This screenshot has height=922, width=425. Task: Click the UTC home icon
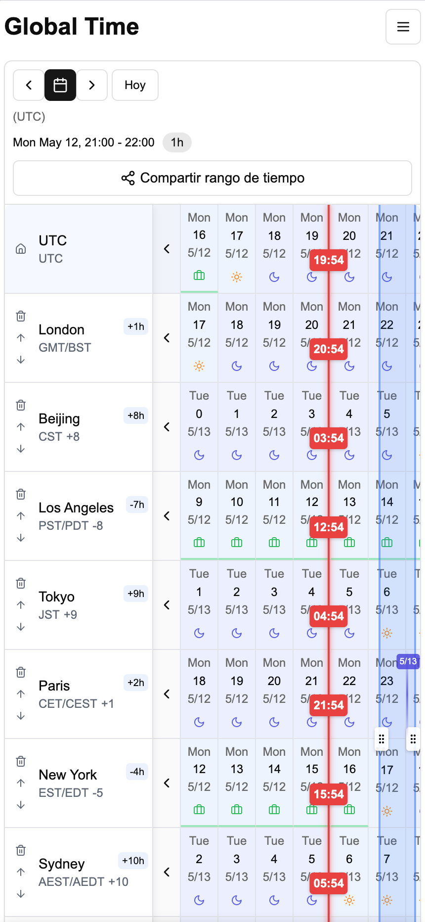(21, 249)
